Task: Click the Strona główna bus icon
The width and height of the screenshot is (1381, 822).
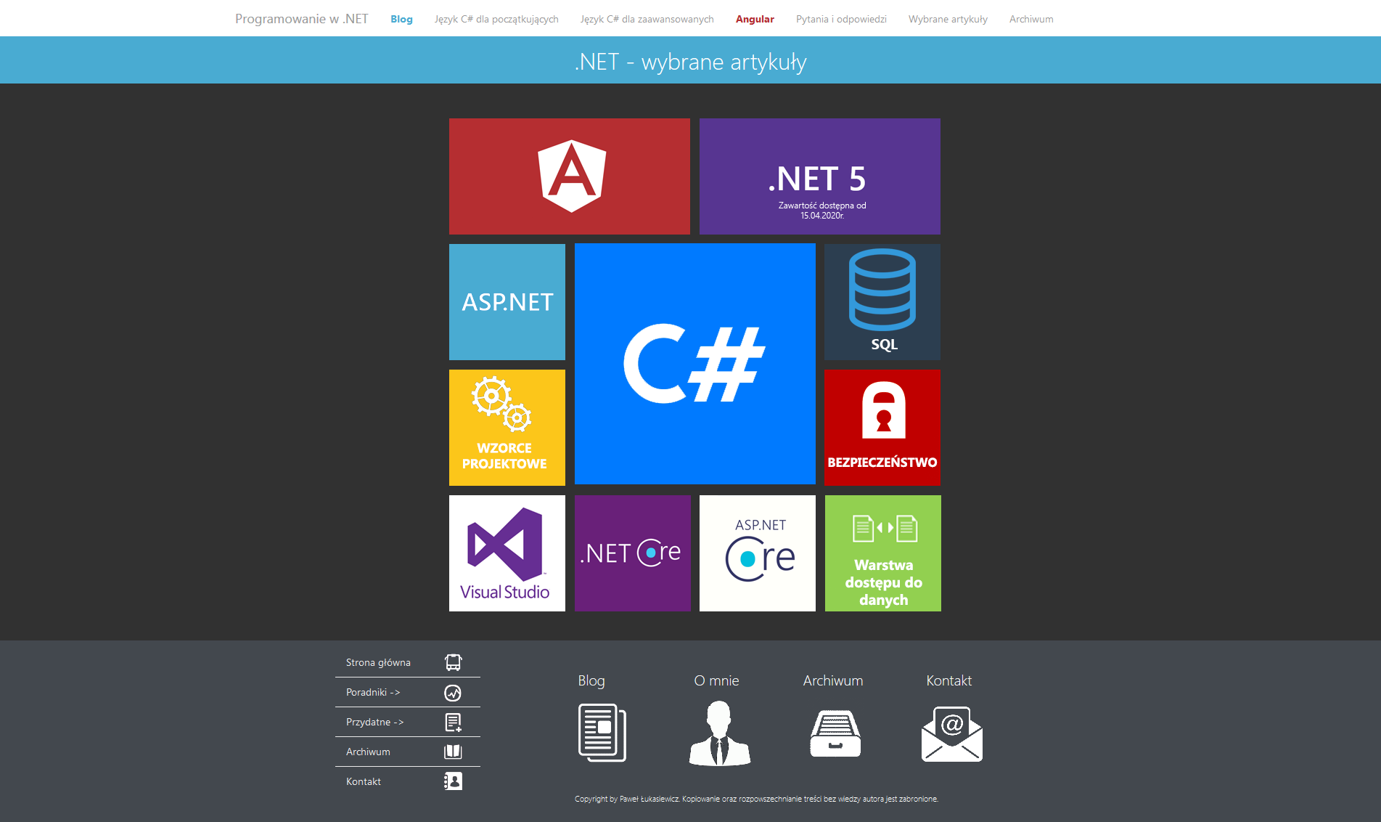Action: pos(453,662)
